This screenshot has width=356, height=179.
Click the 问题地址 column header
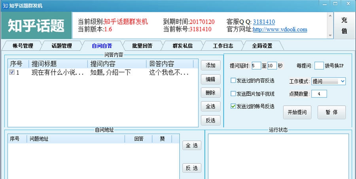(76, 139)
